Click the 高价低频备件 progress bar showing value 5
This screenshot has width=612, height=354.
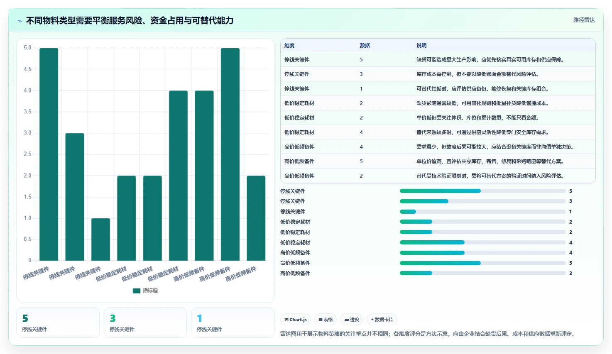click(x=482, y=263)
